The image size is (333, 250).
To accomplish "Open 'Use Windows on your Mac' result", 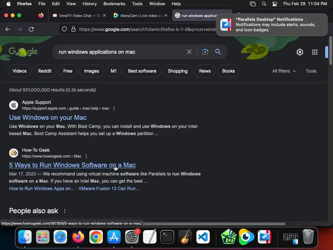I will click(x=48, y=118).
